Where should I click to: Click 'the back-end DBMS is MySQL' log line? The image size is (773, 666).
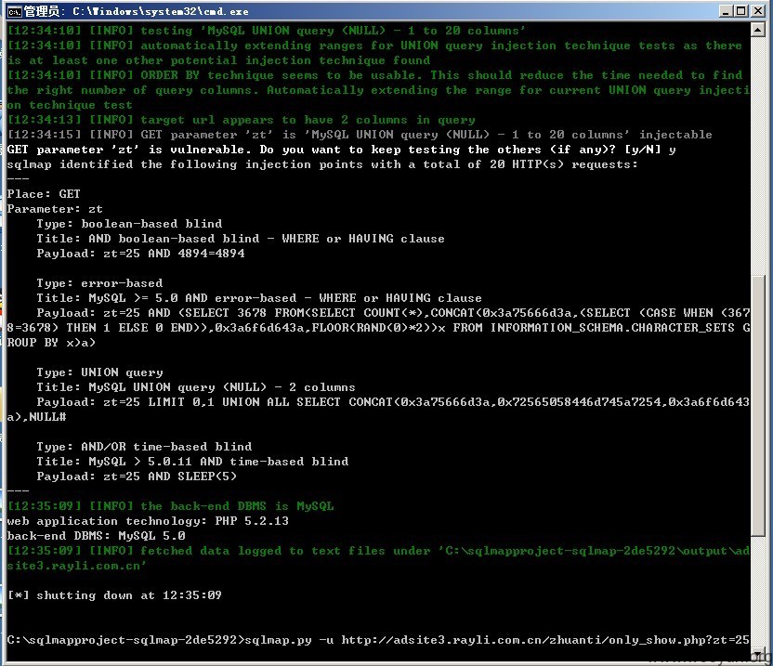click(171, 506)
